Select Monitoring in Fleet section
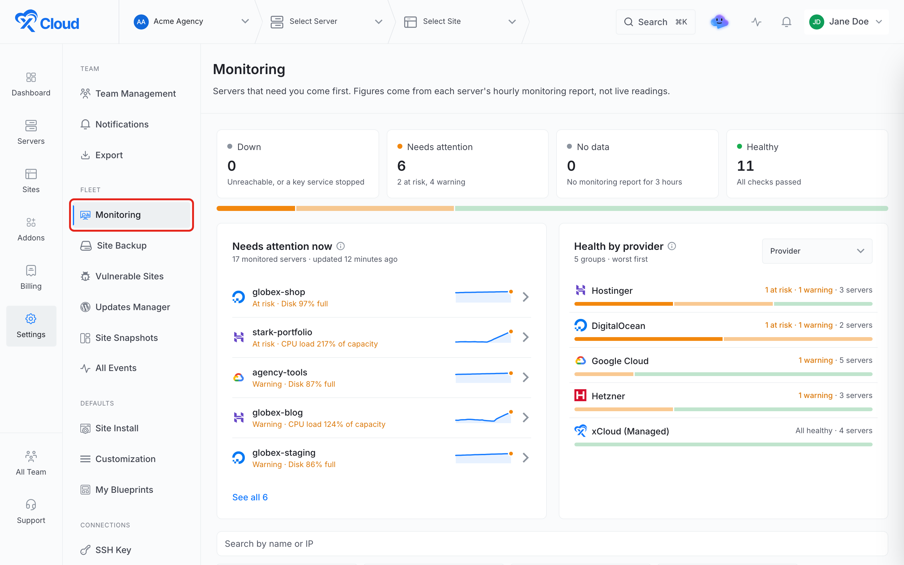This screenshot has width=904, height=565. coord(132,214)
